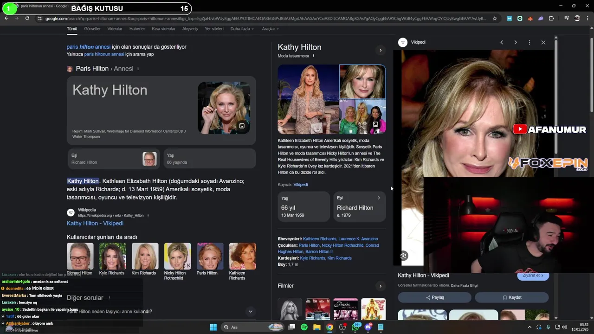
Task: Click image icon on knowledge panel photos
Action: [375, 124]
